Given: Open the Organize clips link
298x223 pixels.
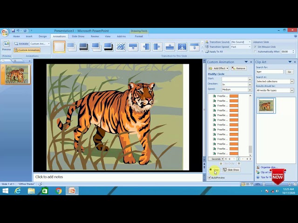Looking at the screenshot, I should pos(269,167).
